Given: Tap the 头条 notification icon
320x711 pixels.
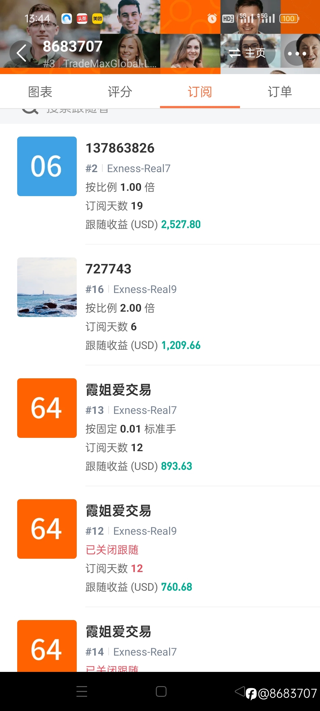Looking at the screenshot, I should tap(82, 19).
